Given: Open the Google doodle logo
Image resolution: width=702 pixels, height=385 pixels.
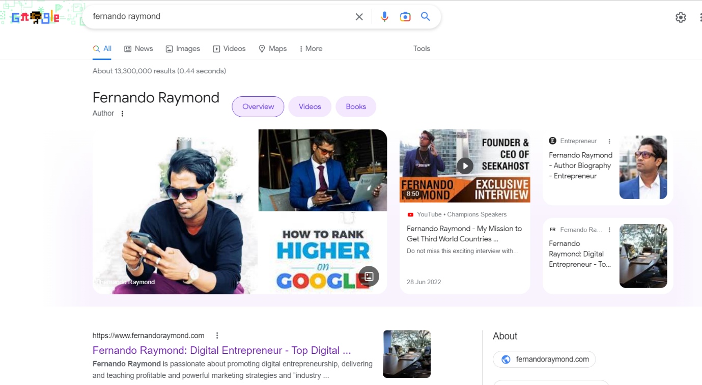Looking at the screenshot, I should click(36, 17).
